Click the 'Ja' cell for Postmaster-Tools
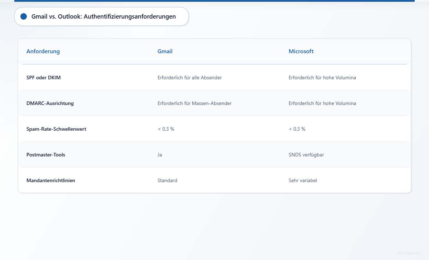 click(160, 155)
